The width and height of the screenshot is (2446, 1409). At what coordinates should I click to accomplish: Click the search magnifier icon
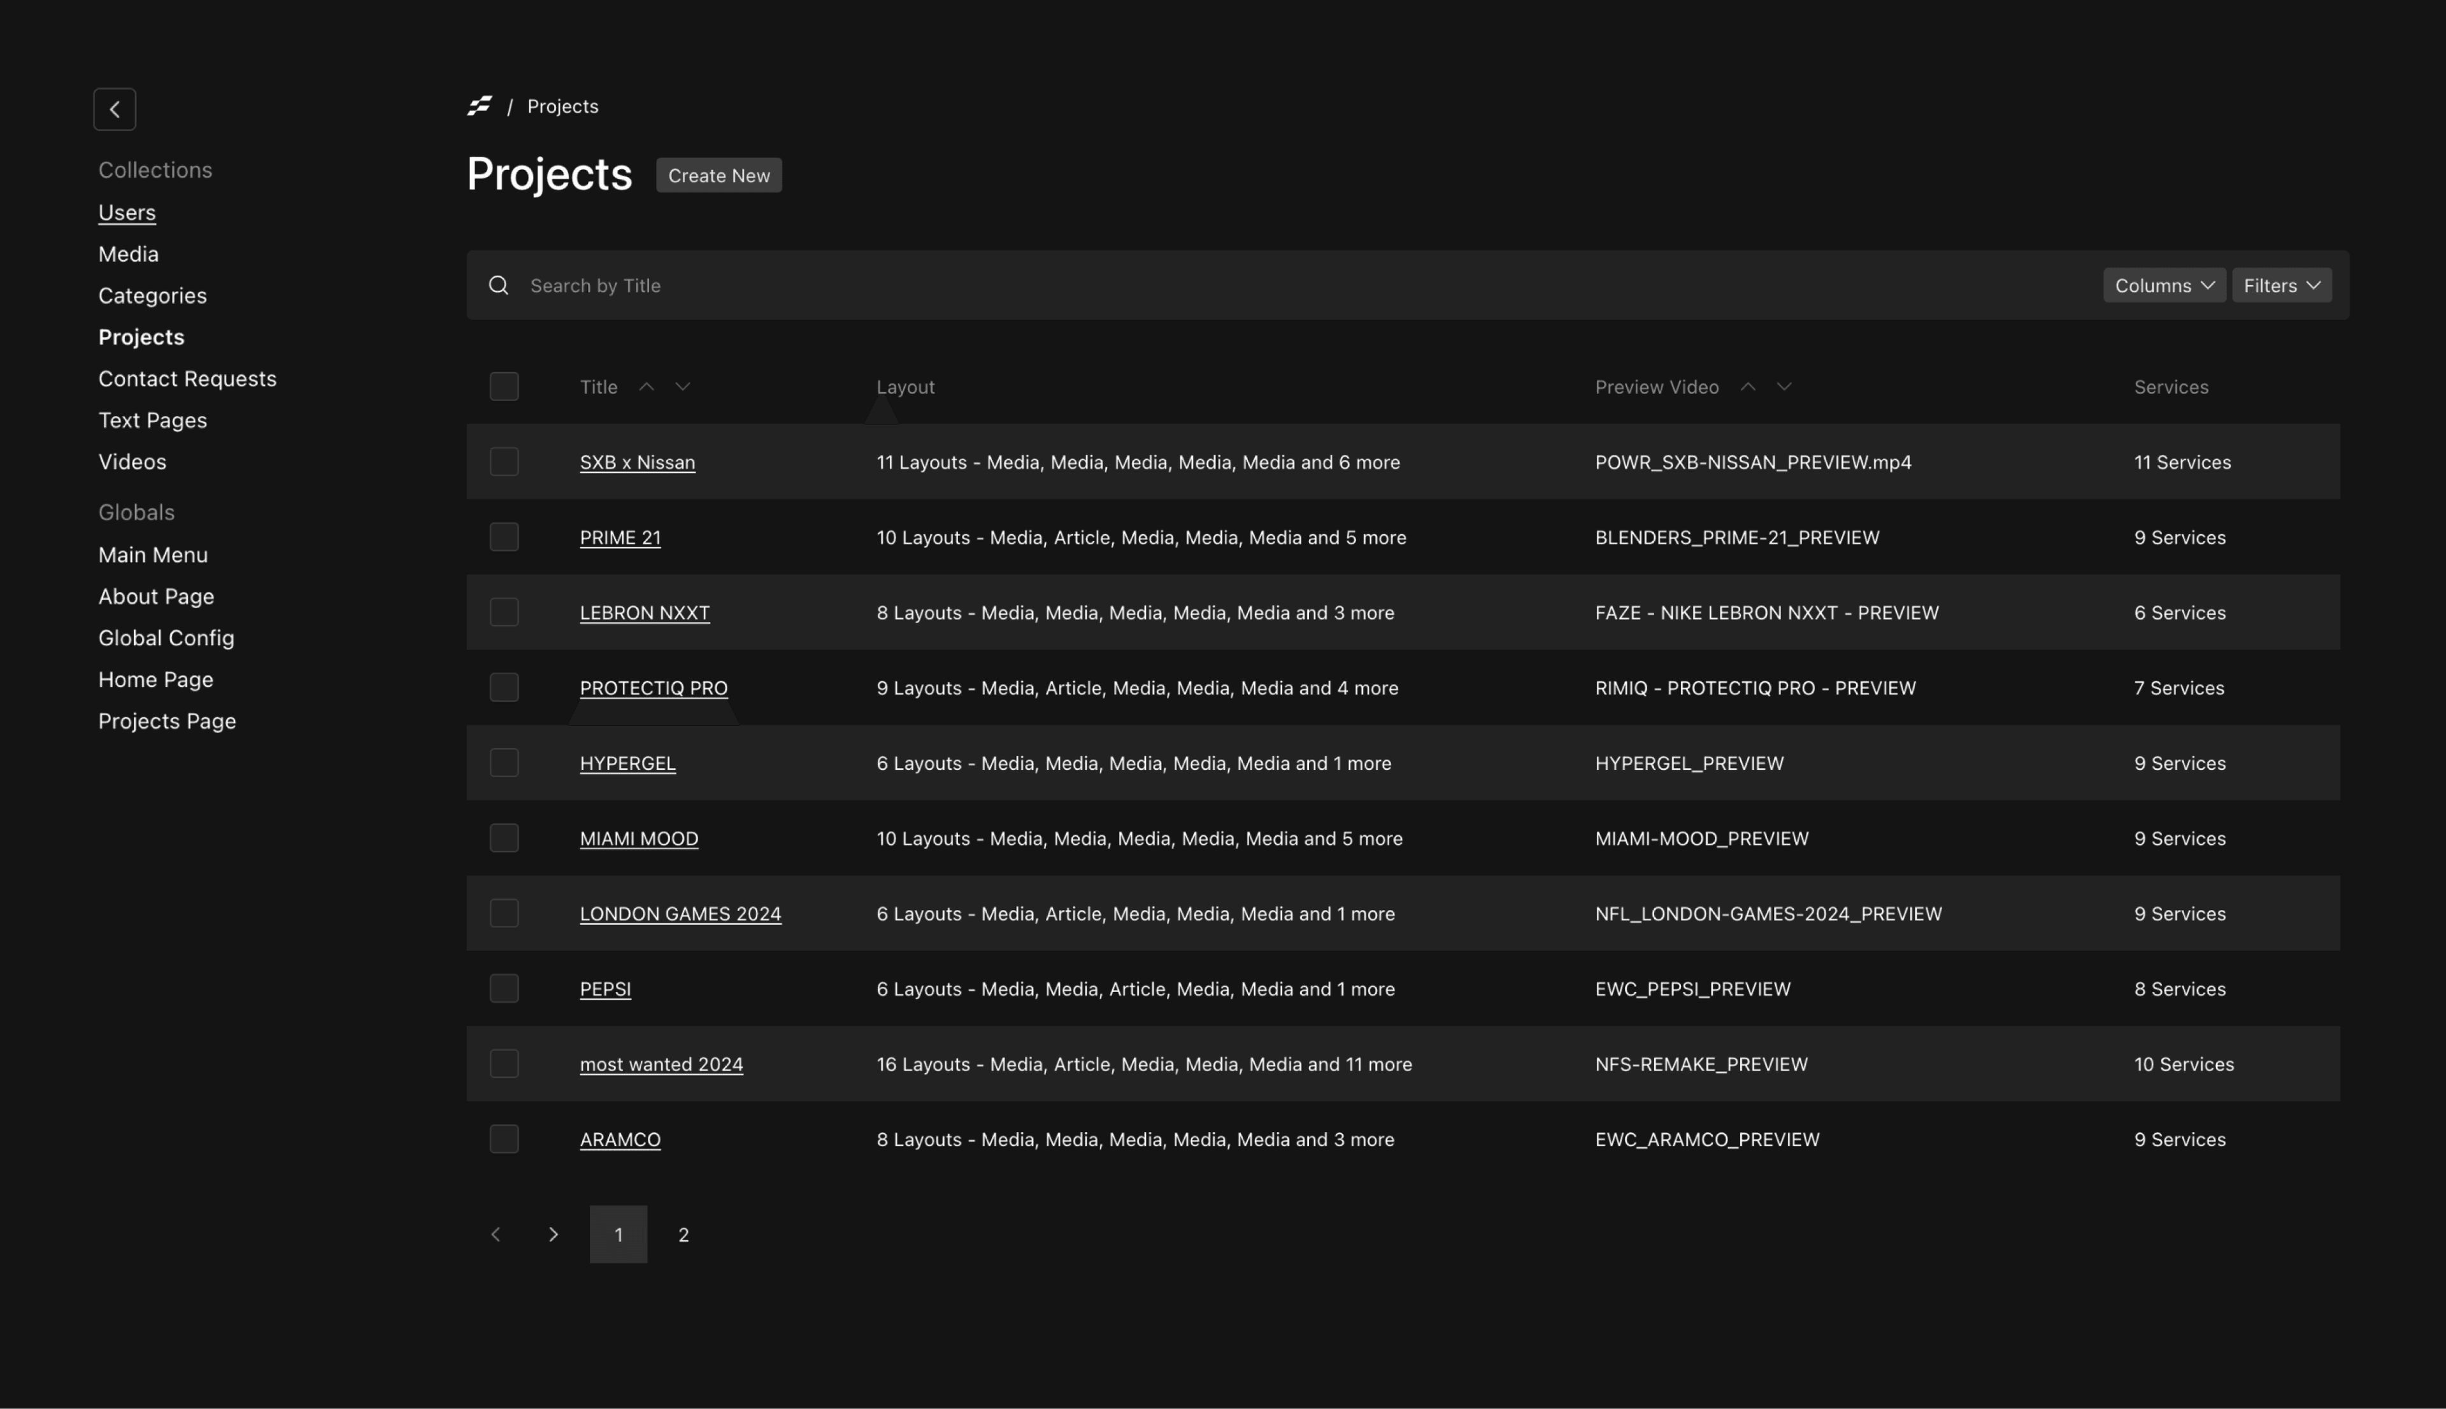499,285
